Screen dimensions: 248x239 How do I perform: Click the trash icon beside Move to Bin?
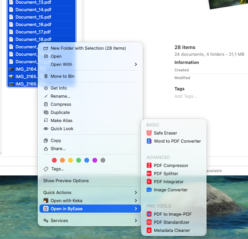[x=46, y=76]
